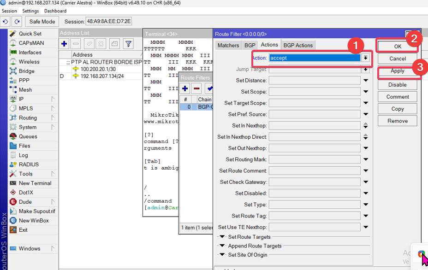Expand the Set Routing Mark field arrow
The image size is (428, 270).
click(366, 159)
